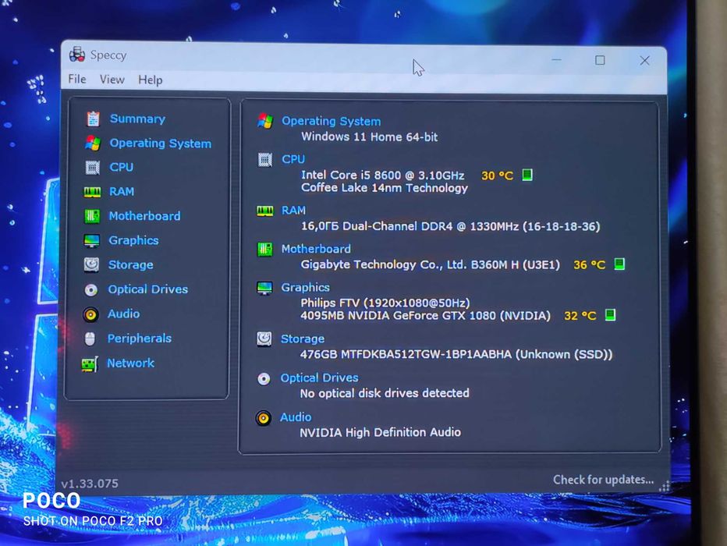Image resolution: width=727 pixels, height=546 pixels.
Task: Click the Motherboard heading link in summary
Action: point(316,249)
